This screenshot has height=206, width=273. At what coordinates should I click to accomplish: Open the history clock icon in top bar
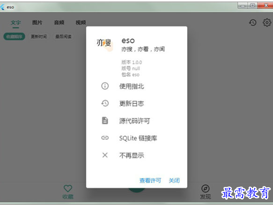253,22
